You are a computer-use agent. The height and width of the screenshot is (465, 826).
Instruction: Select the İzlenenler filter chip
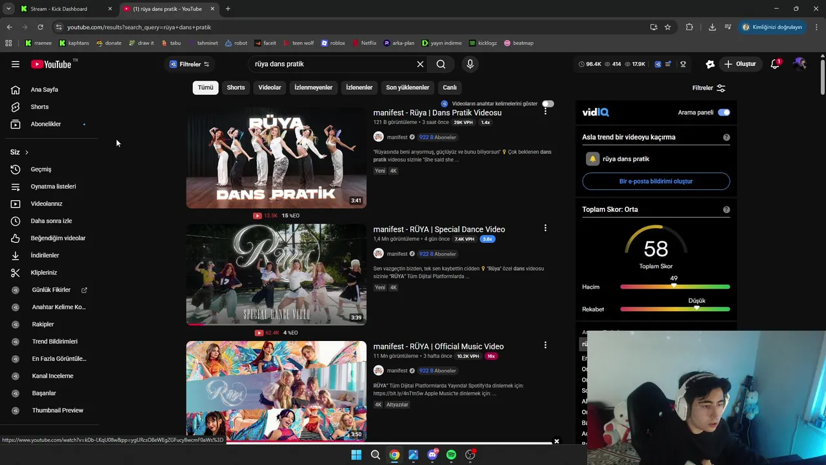tap(359, 87)
